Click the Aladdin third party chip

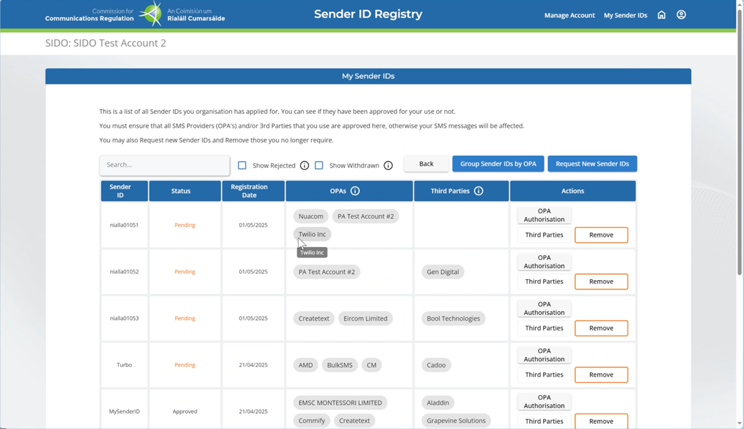coord(438,403)
